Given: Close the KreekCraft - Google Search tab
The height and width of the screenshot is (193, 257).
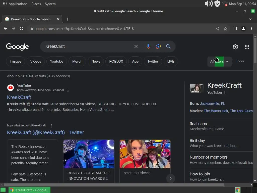Looking at the screenshot, I should point(58,19).
